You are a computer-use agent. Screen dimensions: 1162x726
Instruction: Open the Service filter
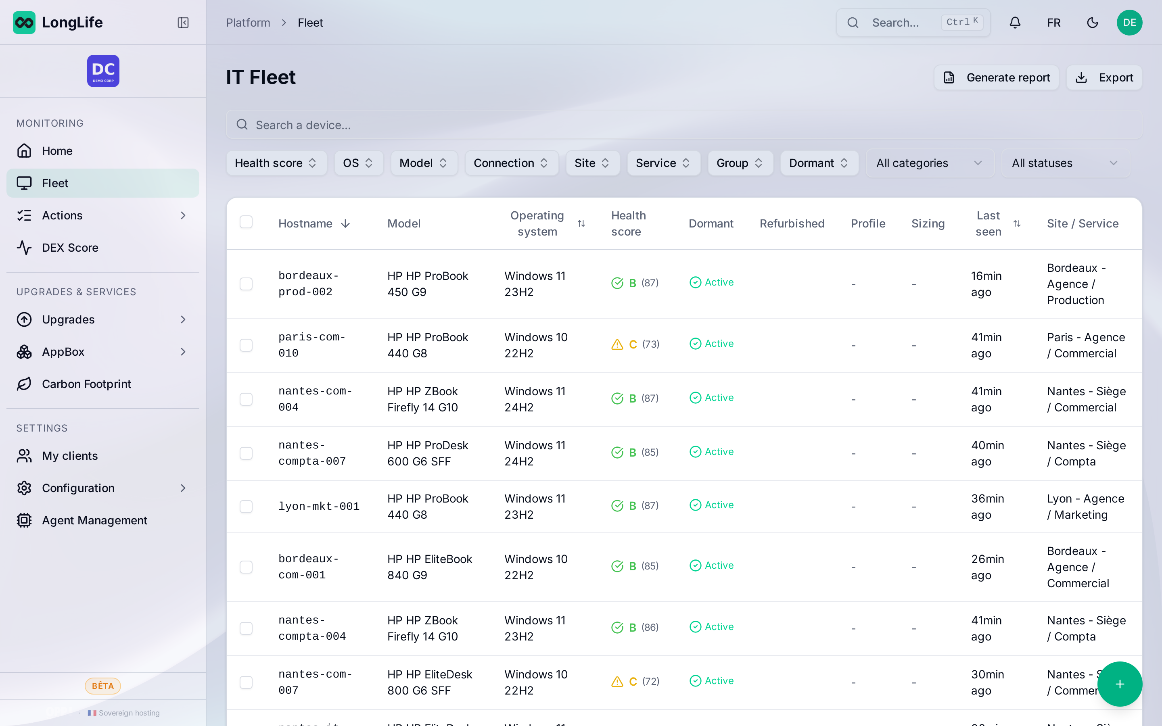[x=663, y=163]
